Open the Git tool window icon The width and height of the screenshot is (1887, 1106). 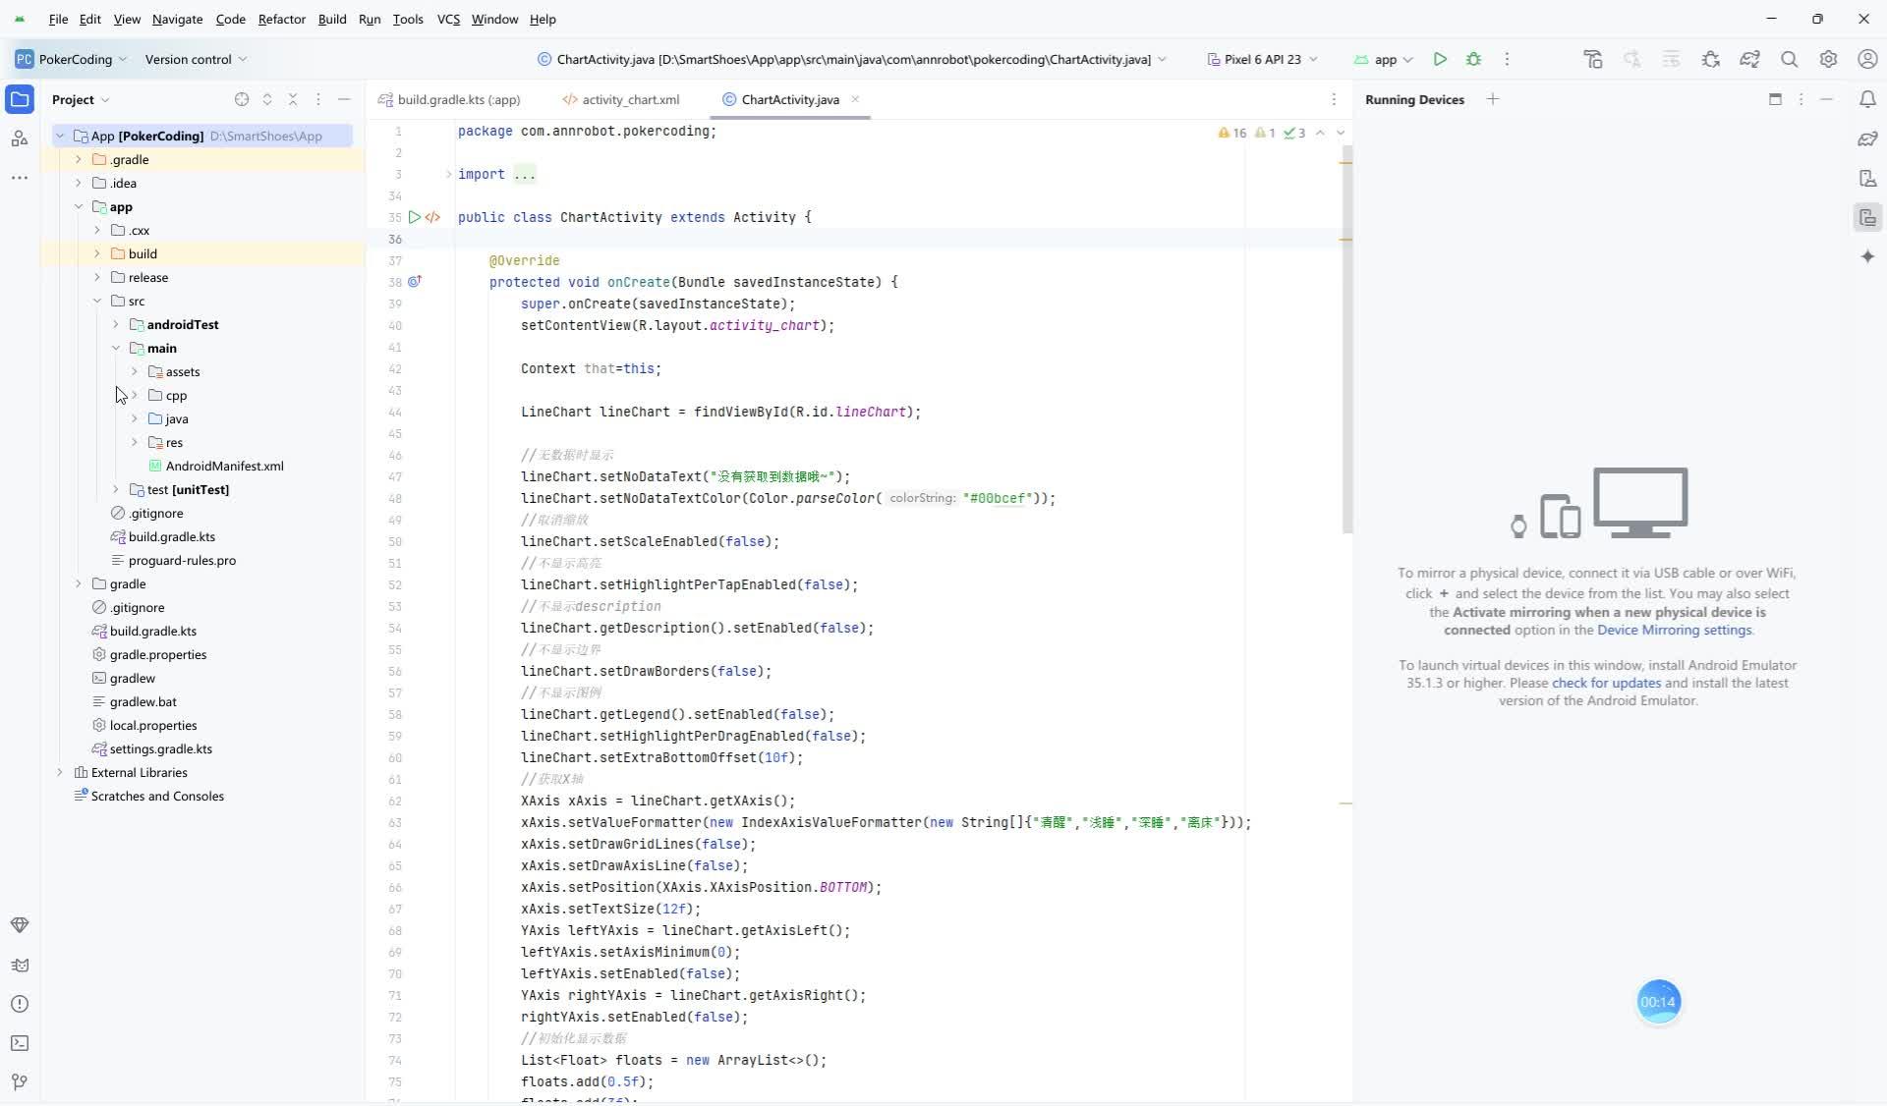point(19,1082)
